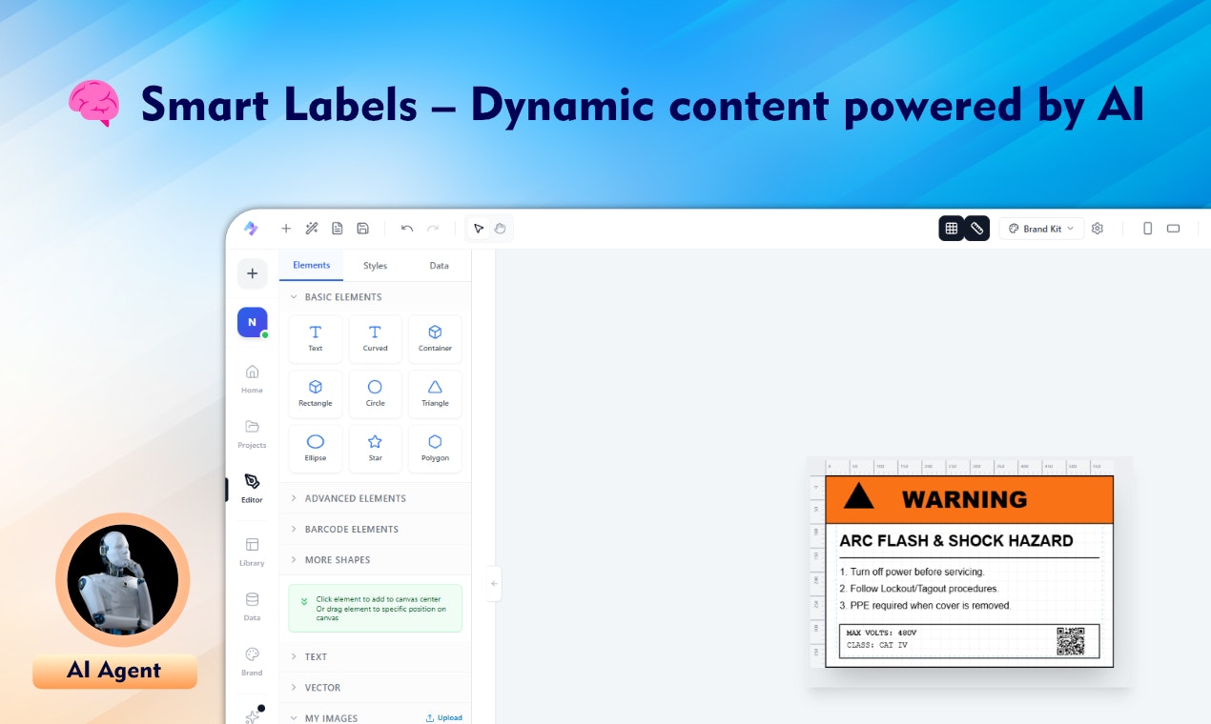Redo the last undone action
This screenshot has height=724, width=1211.
click(x=433, y=229)
